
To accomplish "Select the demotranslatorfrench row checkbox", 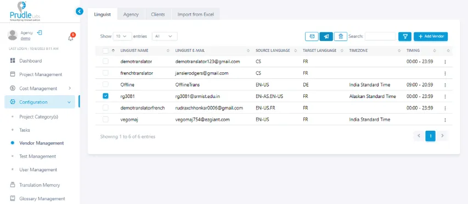I will 105,108.
